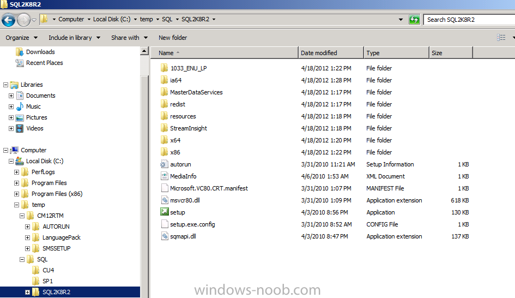Viewport: 515px width, 298px height.
Task: Click the refresh button by address bar
Action: point(414,20)
